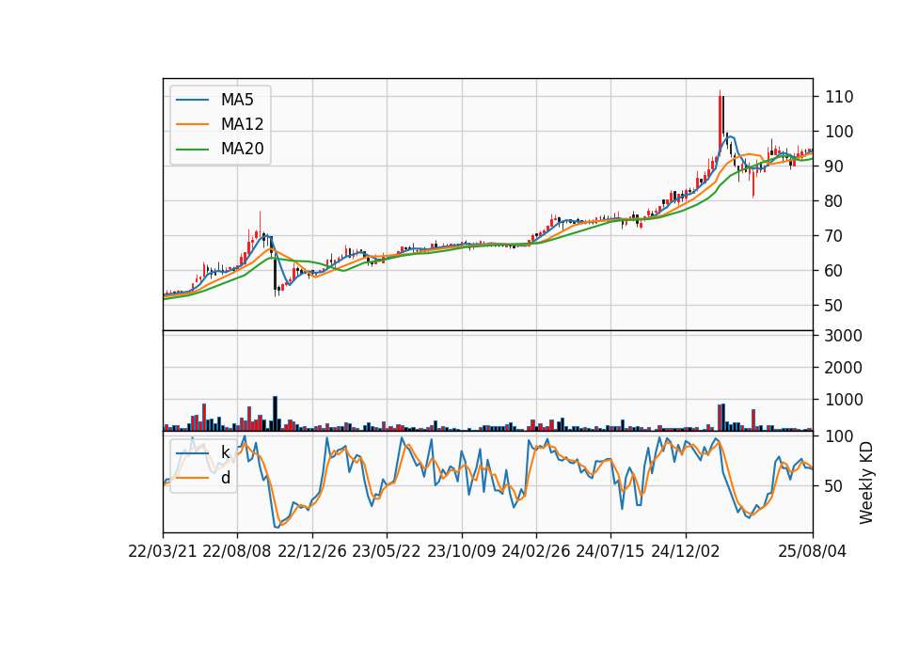This screenshot has height=649, width=903.
Task: Click the price axis label 50 on the top chart
Action: pyautogui.click(x=834, y=305)
